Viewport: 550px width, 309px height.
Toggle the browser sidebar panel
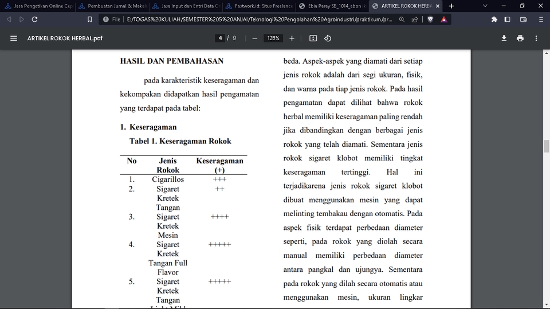[x=507, y=19]
